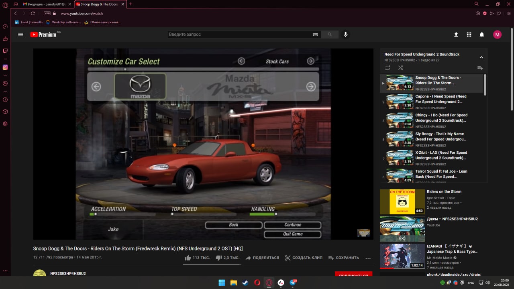Image resolution: width=514 pixels, height=289 pixels.
Task: Open Need For Speed Underground 2 Soundtrack title
Action: 422,54
